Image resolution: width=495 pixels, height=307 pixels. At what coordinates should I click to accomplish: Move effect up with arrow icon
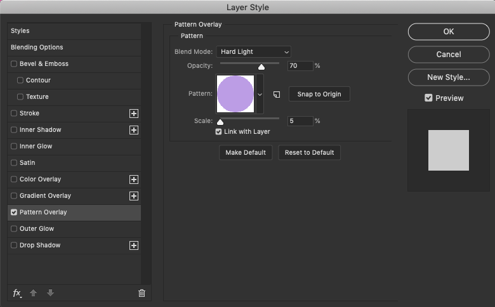(x=33, y=293)
